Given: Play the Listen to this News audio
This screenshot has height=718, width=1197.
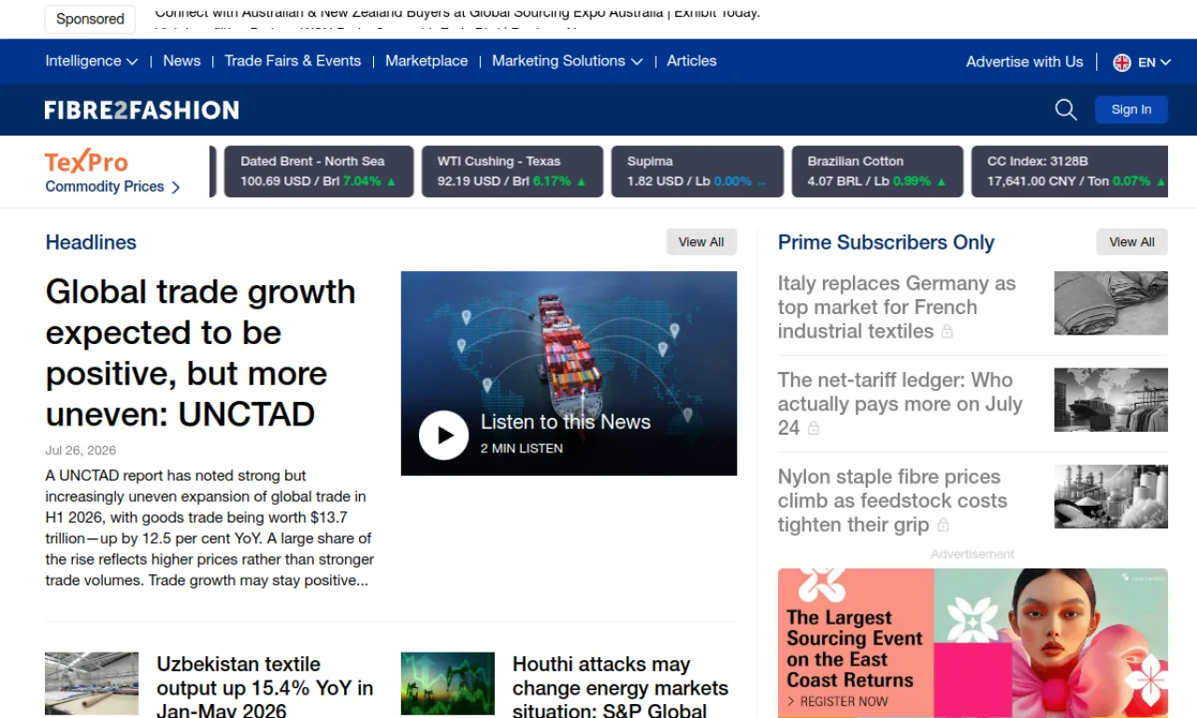Looking at the screenshot, I should tap(443, 436).
